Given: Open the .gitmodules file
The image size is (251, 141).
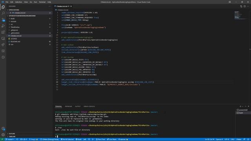Looking at the screenshot, I should pyautogui.click(x=29, y=33).
